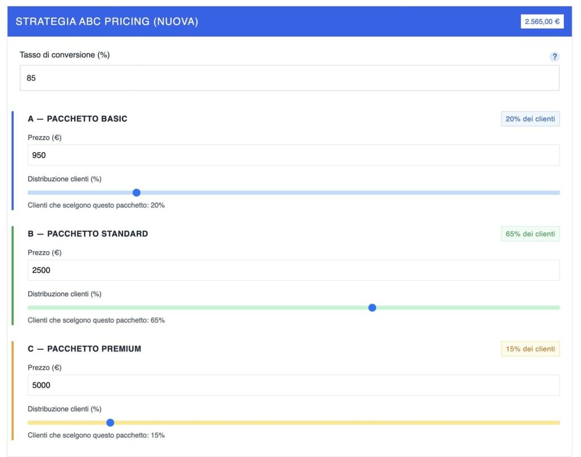
Task: Click the Tasso di conversione label
Action: 65,55
